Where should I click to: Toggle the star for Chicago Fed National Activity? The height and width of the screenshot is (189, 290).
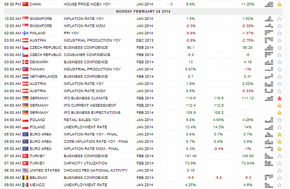[x=279, y=171]
